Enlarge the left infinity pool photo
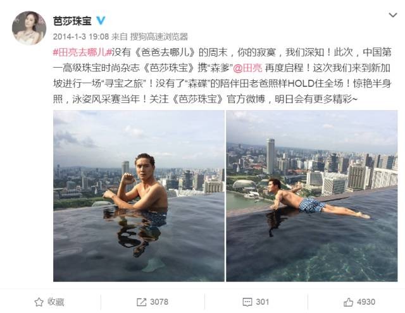The height and width of the screenshot is (313, 405). pos(139,196)
